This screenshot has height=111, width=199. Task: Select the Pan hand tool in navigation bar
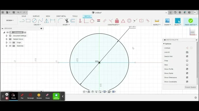[92, 92]
